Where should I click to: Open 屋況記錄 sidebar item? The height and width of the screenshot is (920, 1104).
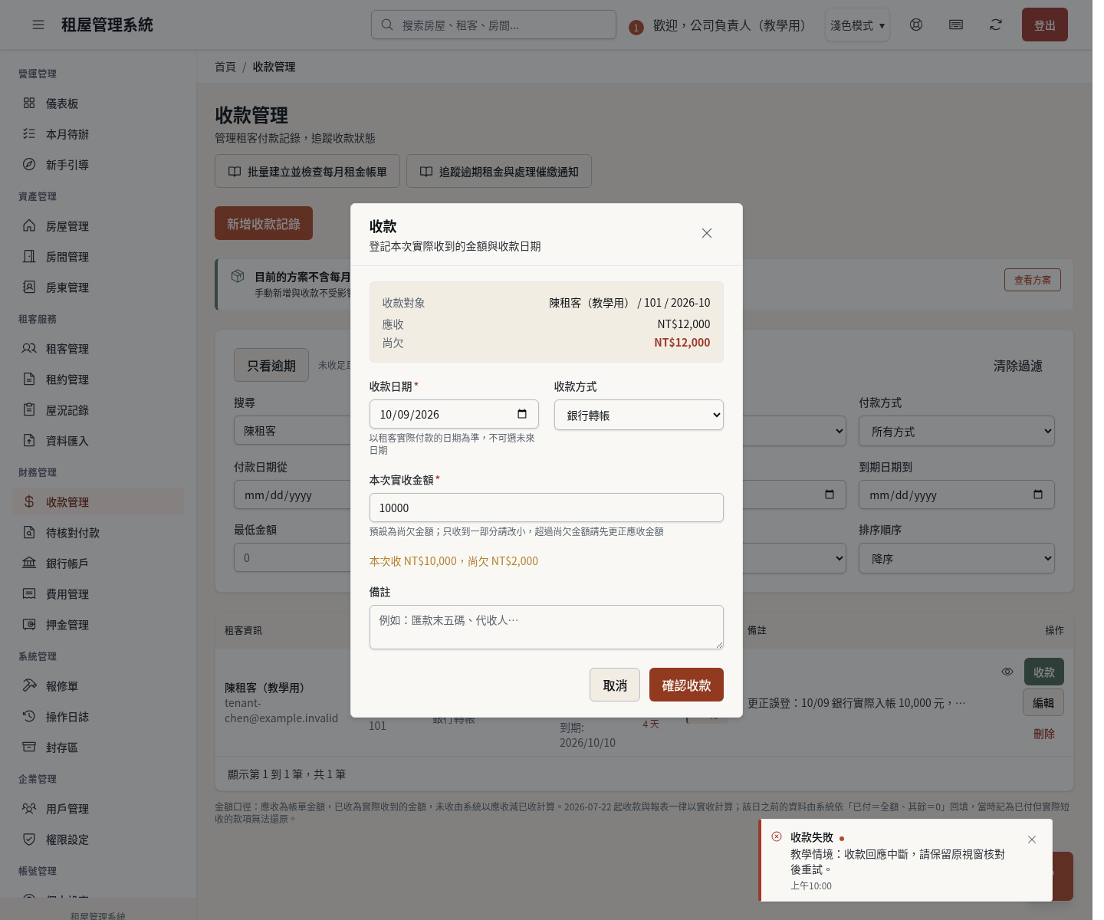(98, 410)
